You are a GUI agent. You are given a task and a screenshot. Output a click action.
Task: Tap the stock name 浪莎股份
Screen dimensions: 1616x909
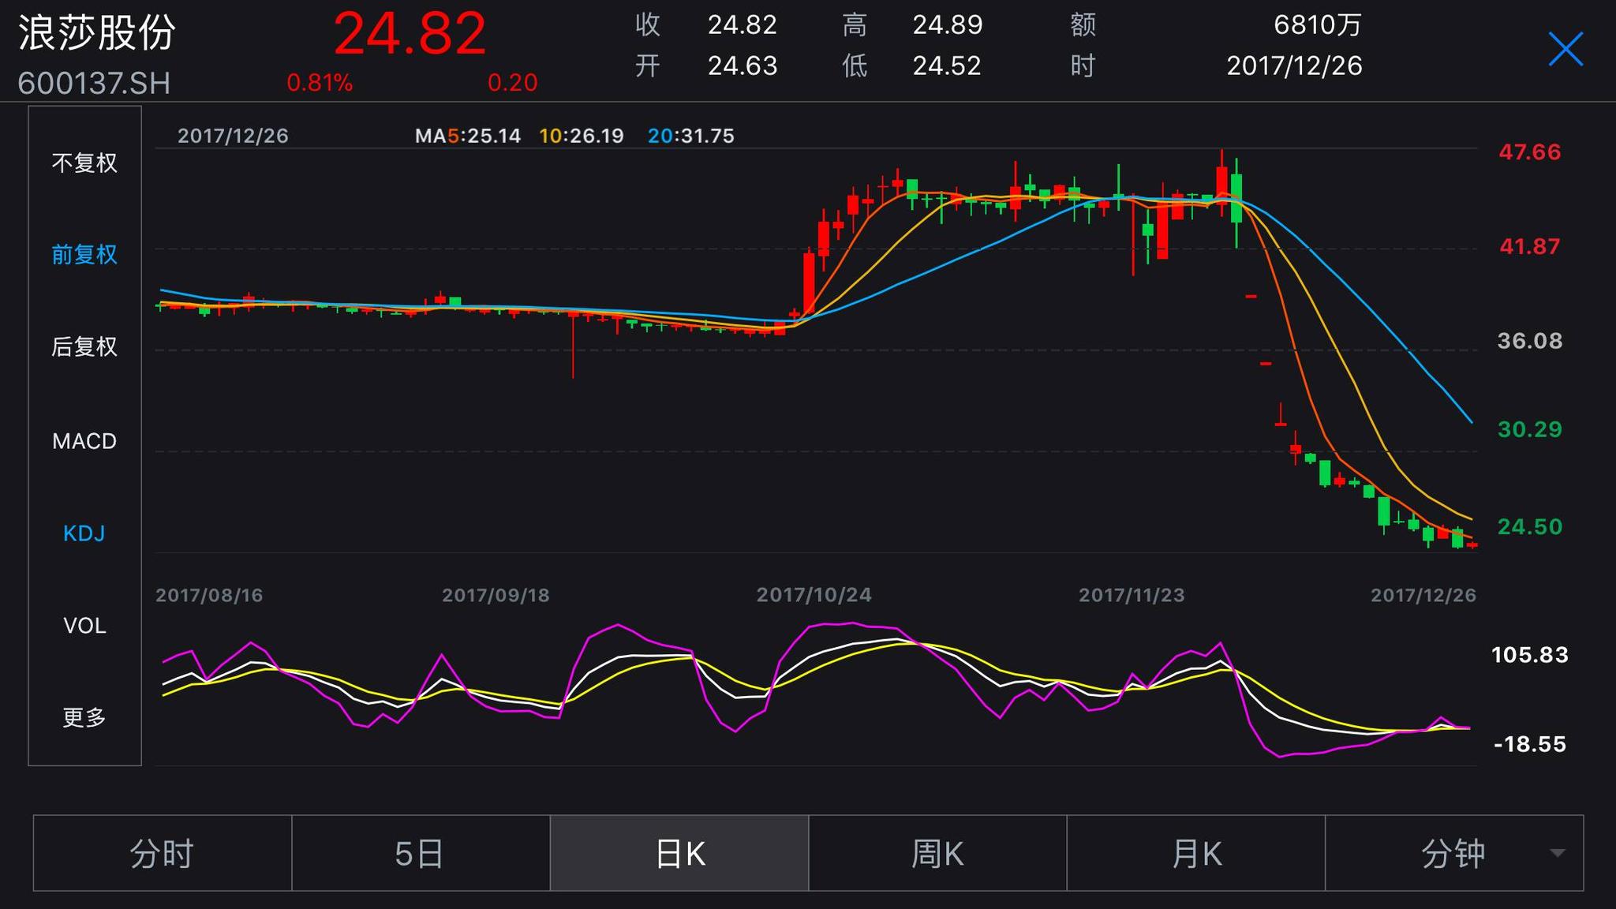click(96, 33)
